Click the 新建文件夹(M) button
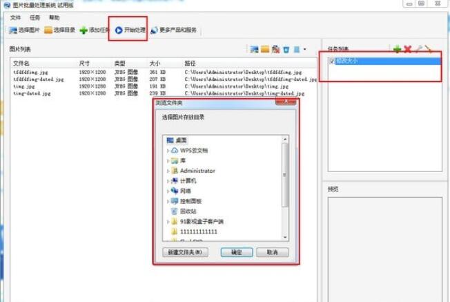This screenshot has height=302, width=450. [x=186, y=252]
